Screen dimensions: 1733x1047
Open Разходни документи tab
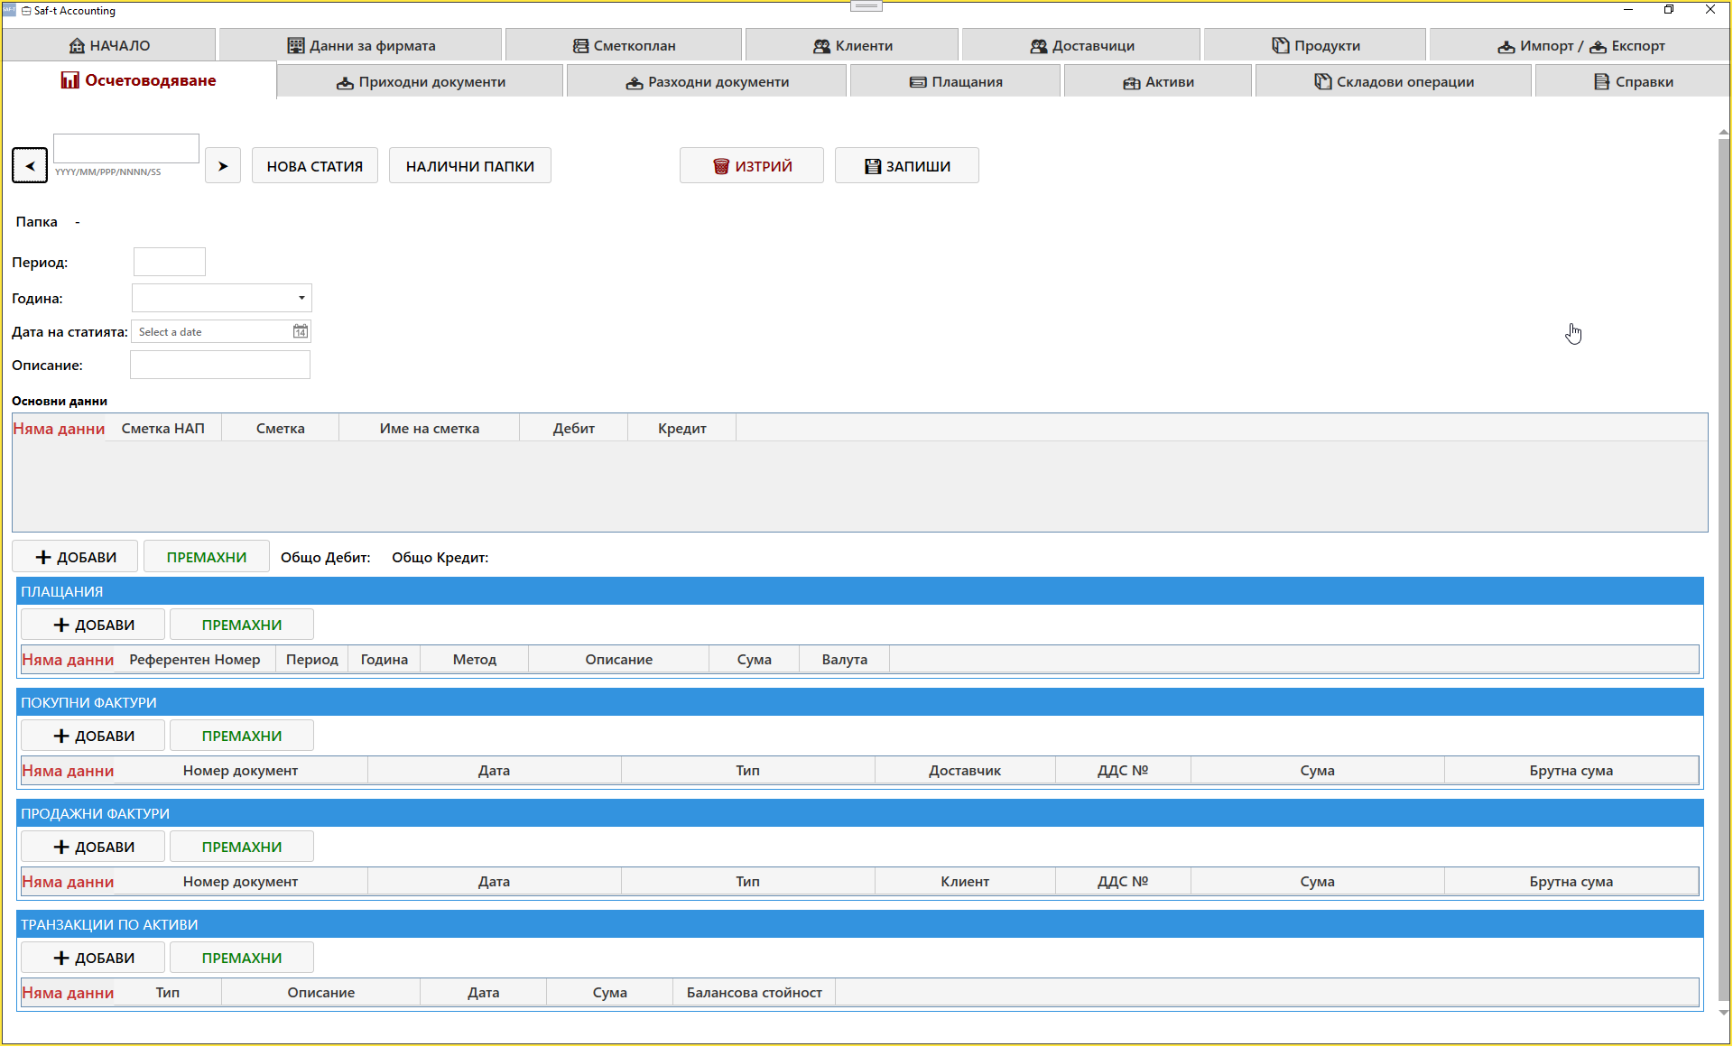[707, 81]
